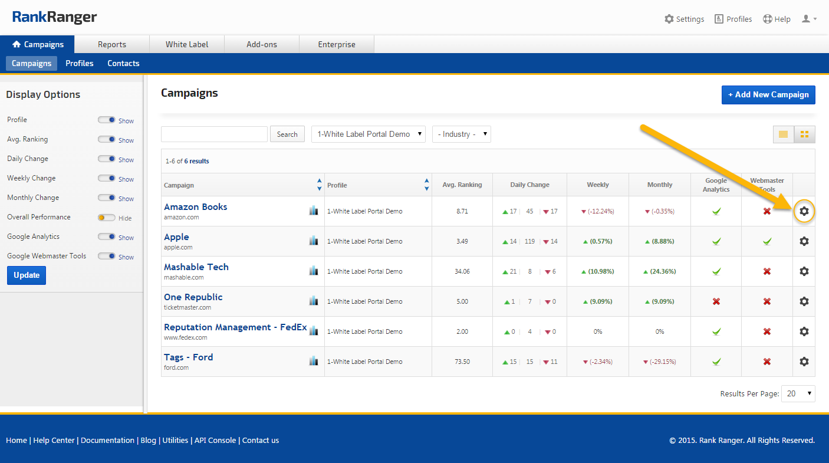Screen dimensions: 829x463
Task: Switch to list view layout icon
Action: 783,134
